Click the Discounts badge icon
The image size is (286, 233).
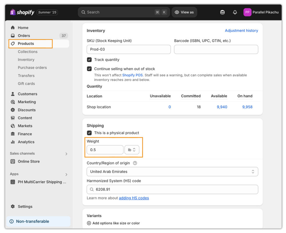13,110
